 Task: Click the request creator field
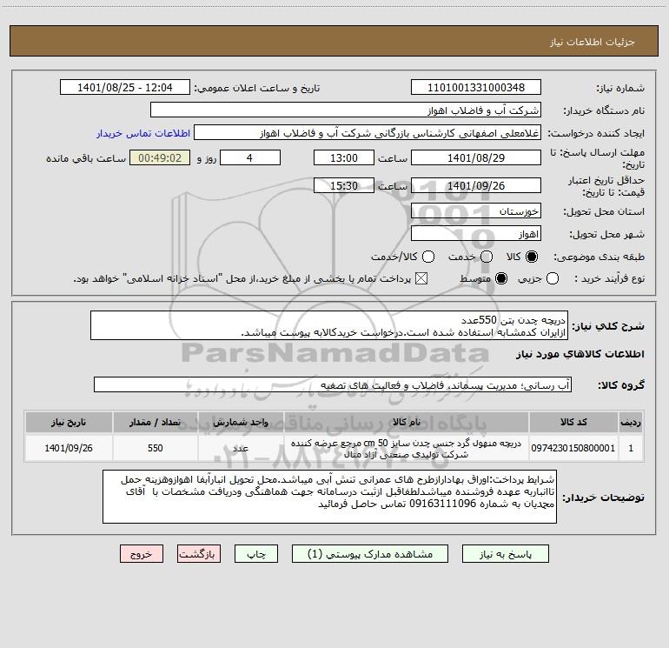pyautogui.click(x=368, y=133)
